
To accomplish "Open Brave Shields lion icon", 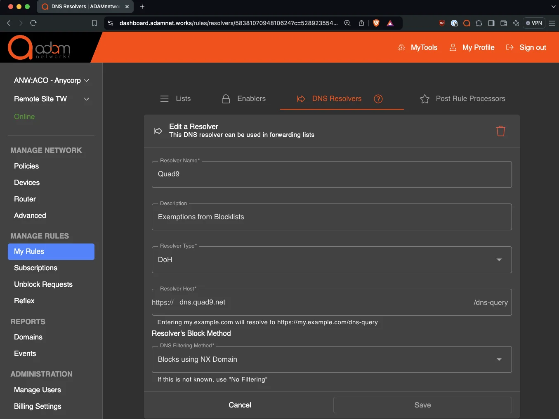I will point(376,23).
